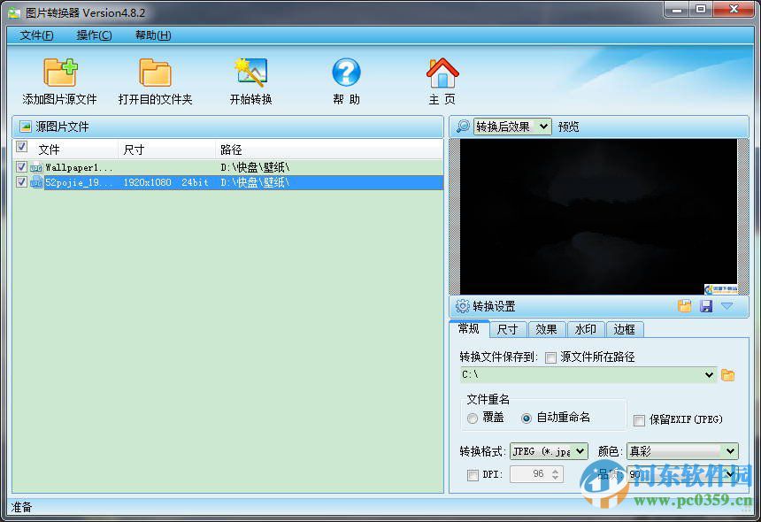
Task: Open the 真彩 color dropdown
Action: 682,451
